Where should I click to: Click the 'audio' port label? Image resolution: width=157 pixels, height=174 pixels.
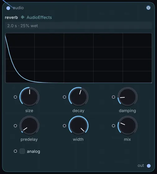pos(18,8)
